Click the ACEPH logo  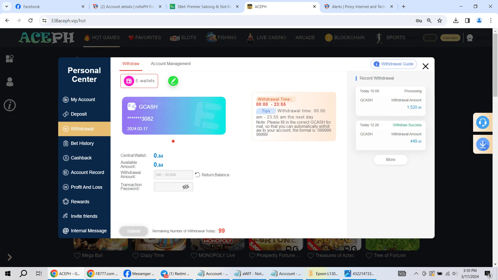point(46,38)
